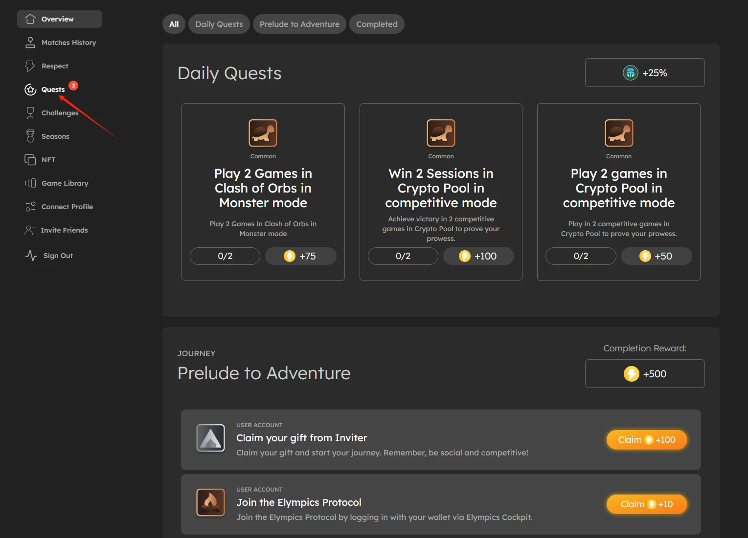Select the Matches History icon in sidebar

tap(30, 42)
